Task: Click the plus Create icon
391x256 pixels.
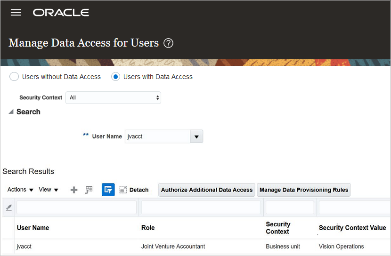Action: (x=74, y=190)
